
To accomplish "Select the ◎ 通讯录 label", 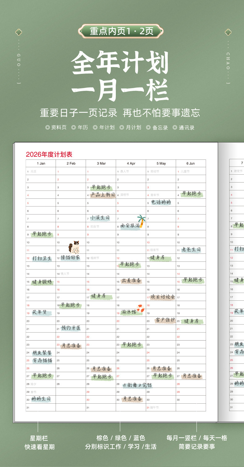I will (x=183, y=127).
